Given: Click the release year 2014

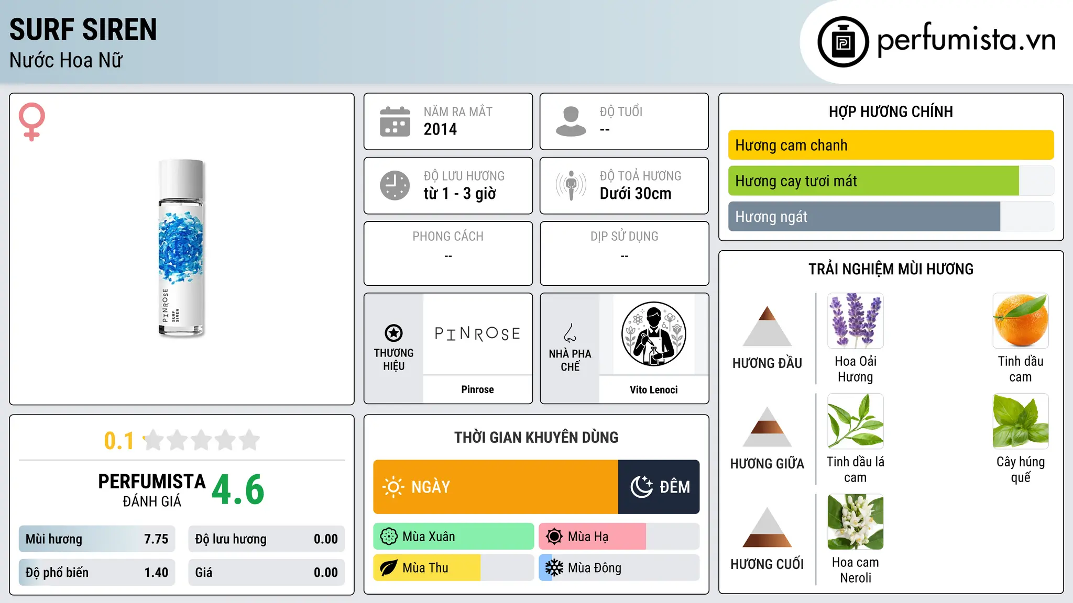Looking at the screenshot, I should [x=440, y=129].
